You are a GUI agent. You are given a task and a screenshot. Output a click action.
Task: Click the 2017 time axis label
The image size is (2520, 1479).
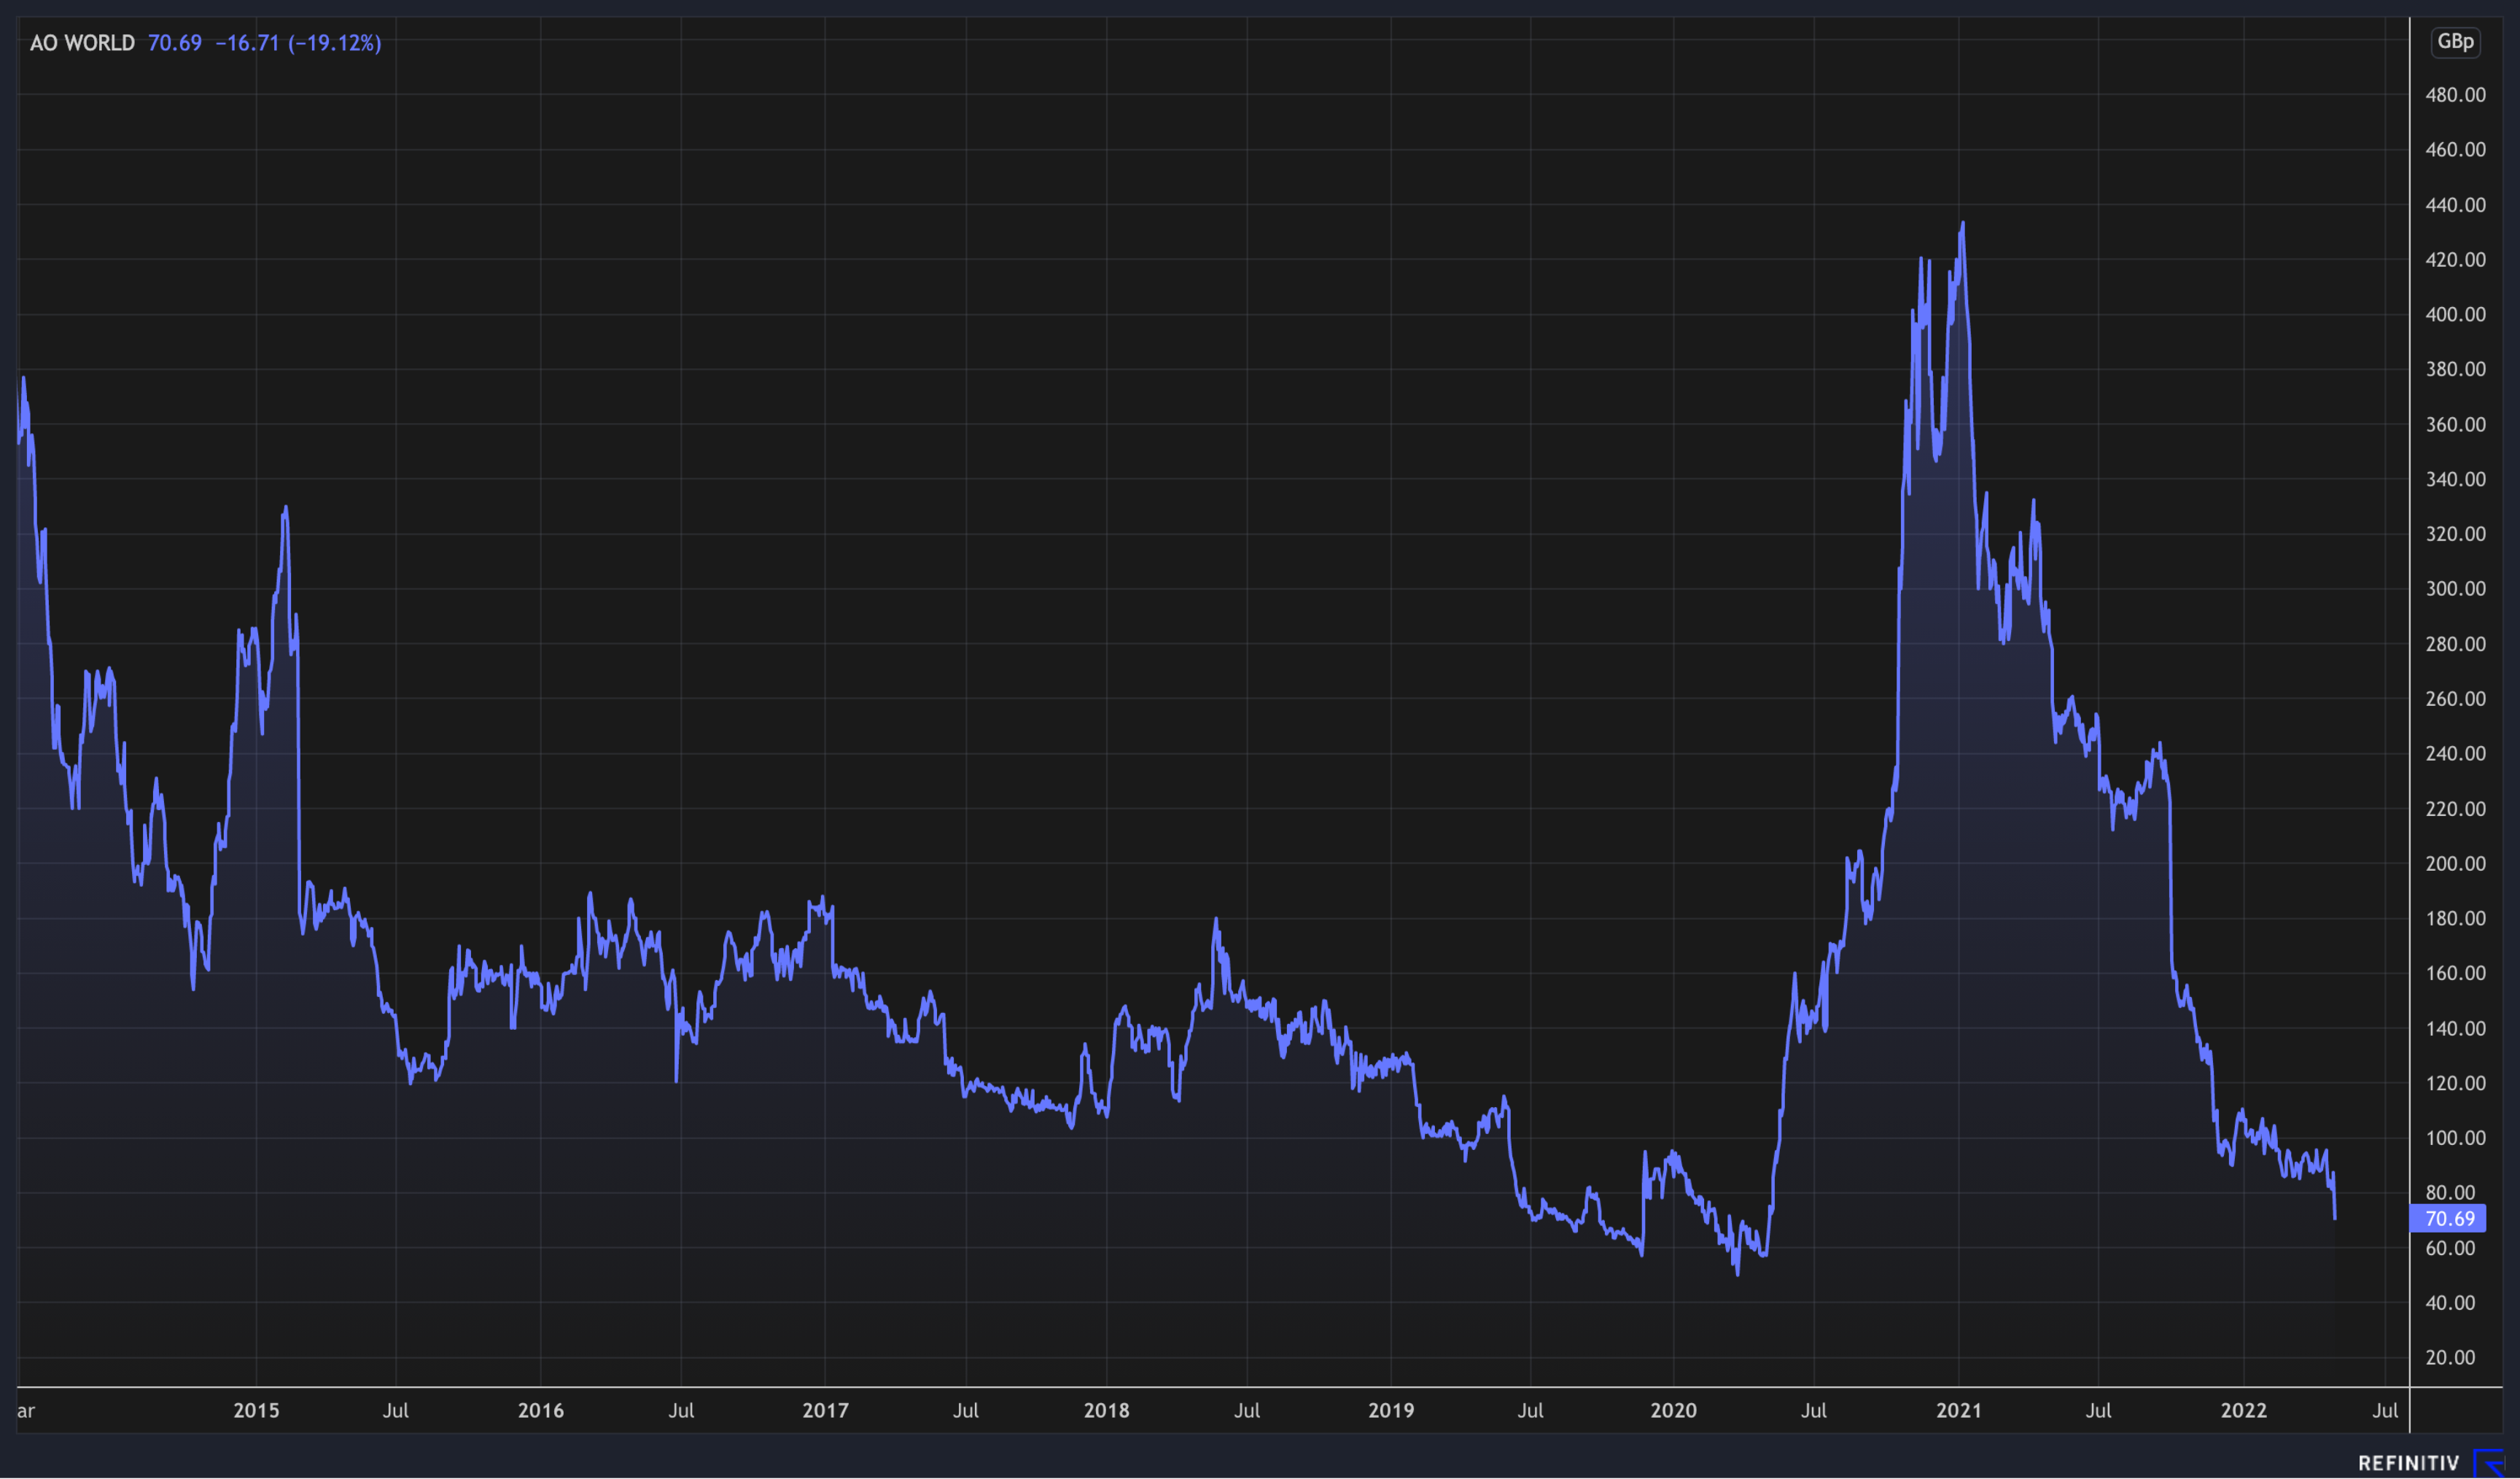[x=825, y=1411]
